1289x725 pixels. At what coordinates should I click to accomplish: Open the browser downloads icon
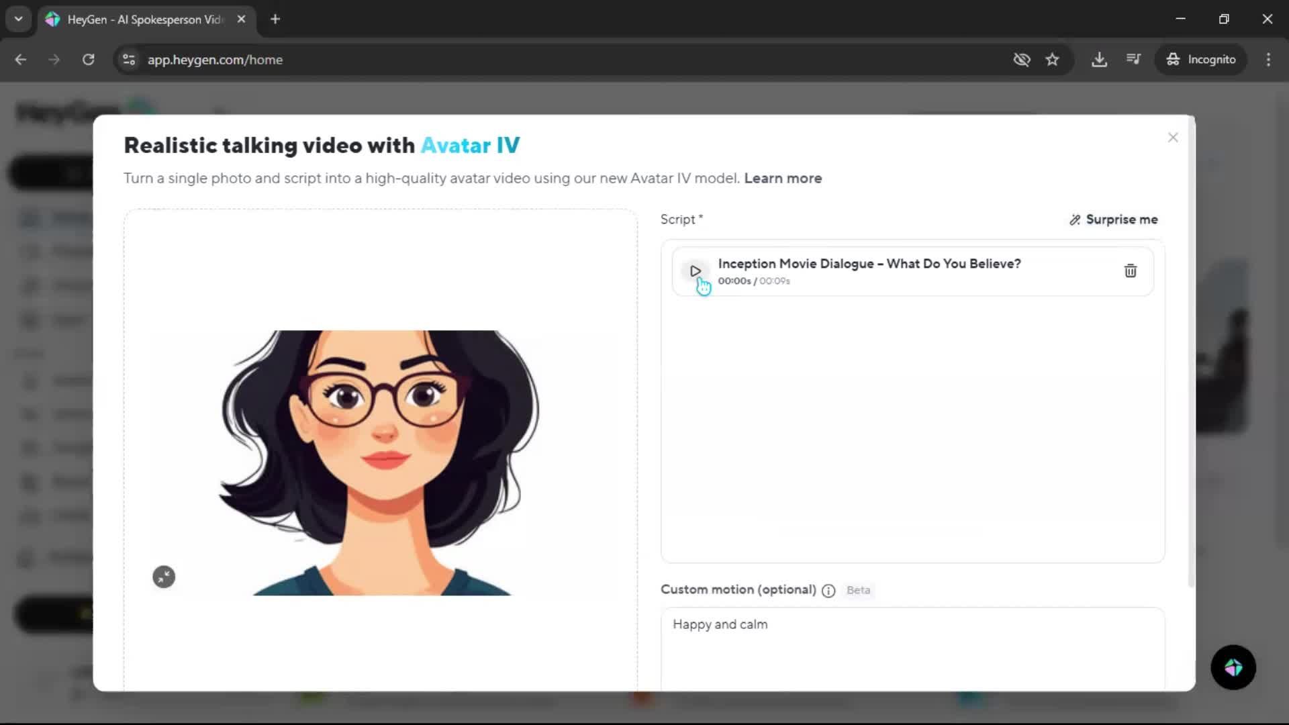1099,60
